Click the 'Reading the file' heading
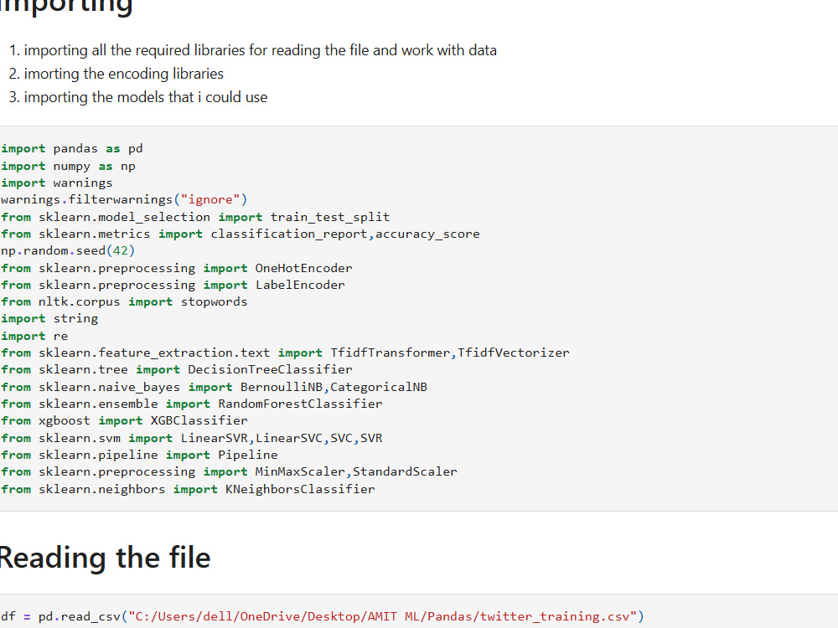838x628 pixels. click(105, 558)
